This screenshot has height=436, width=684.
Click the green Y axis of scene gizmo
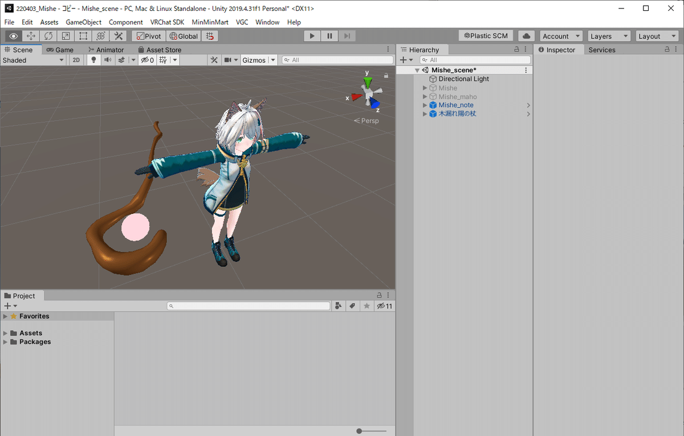[x=368, y=81]
